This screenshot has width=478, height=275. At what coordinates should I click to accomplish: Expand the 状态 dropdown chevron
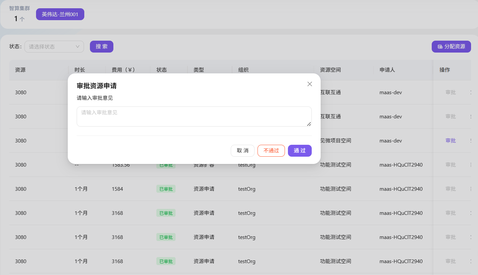click(78, 47)
